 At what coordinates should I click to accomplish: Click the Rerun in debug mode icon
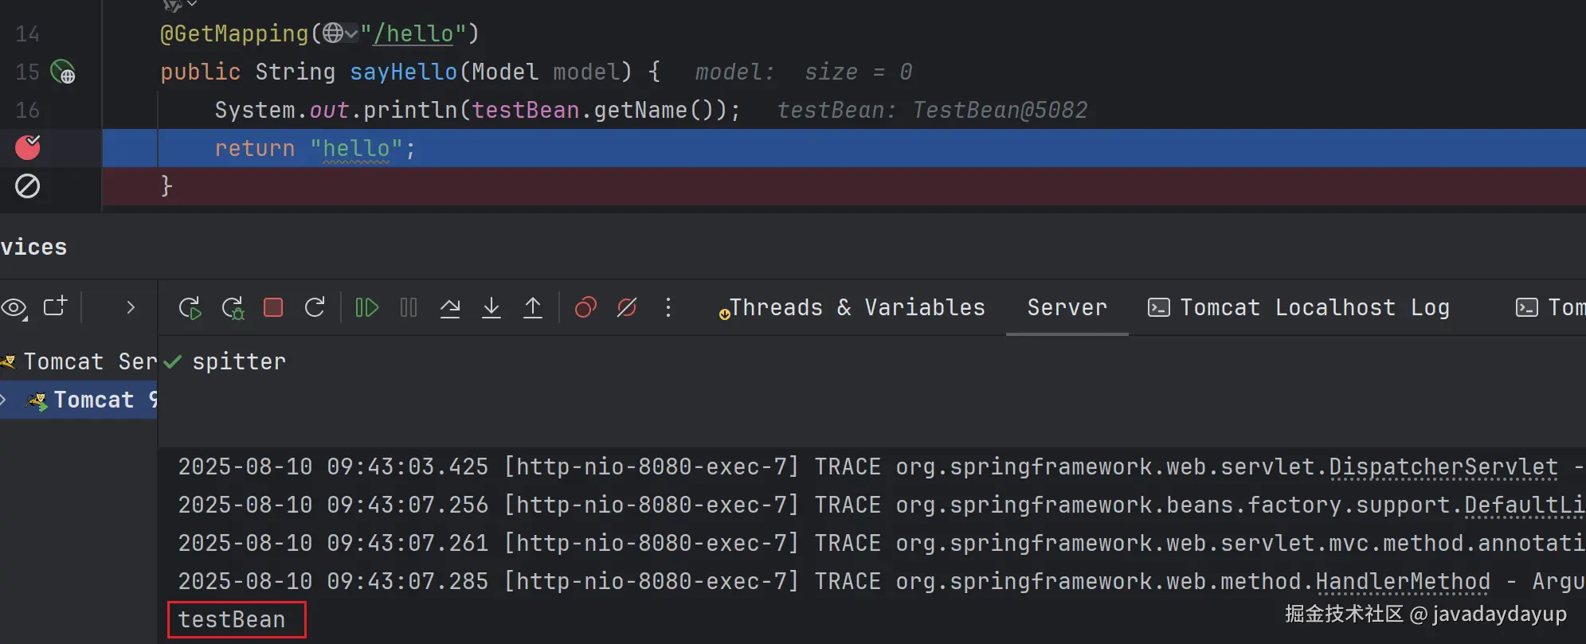click(x=233, y=308)
